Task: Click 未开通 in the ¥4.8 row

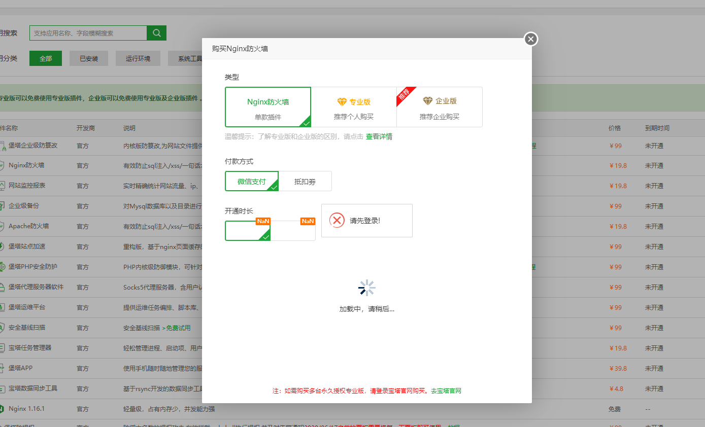Action: pos(654,389)
